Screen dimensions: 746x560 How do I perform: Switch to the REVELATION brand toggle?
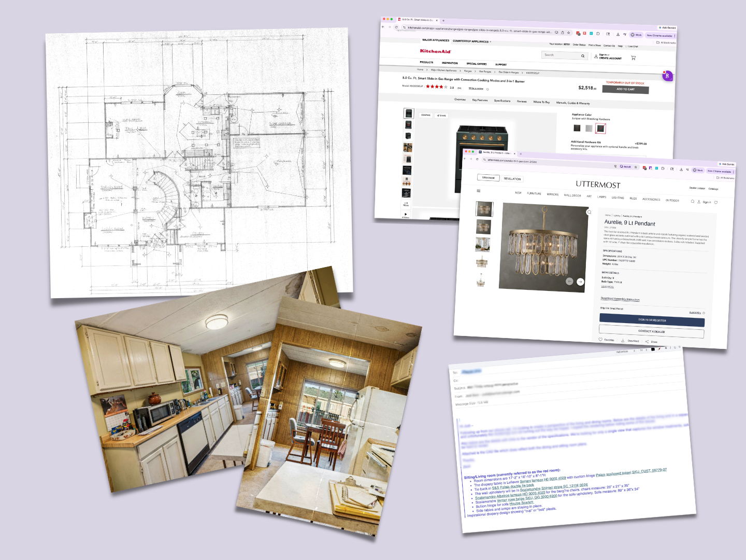point(513,179)
